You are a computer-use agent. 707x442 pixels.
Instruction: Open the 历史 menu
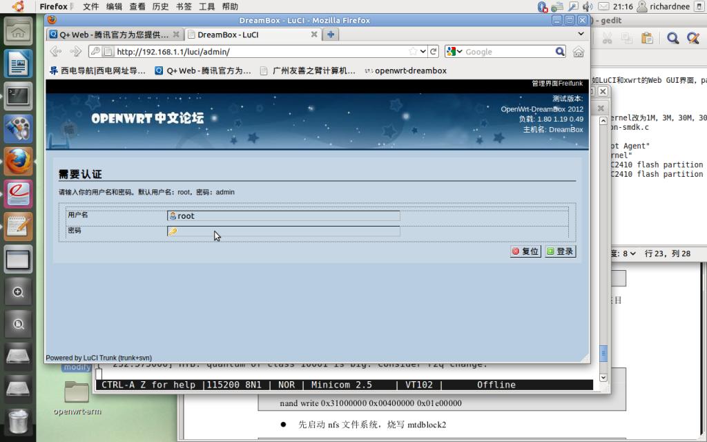[160, 6]
